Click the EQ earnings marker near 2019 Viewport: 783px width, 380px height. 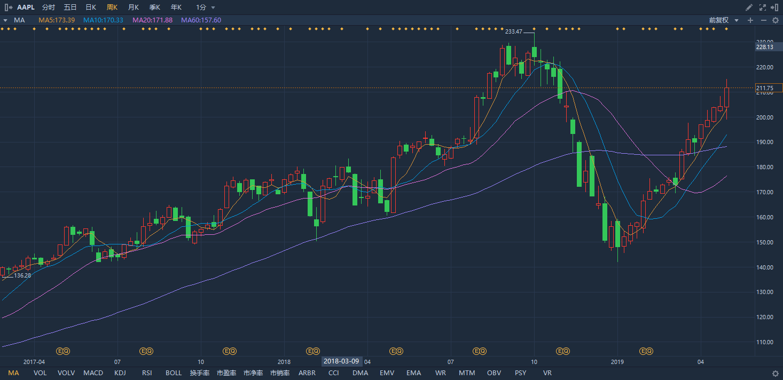click(646, 351)
